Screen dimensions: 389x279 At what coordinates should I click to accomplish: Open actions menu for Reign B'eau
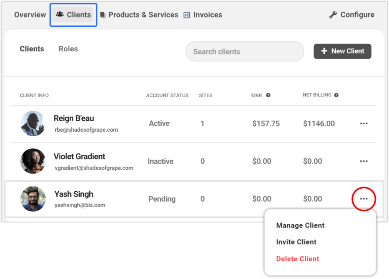tap(364, 123)
